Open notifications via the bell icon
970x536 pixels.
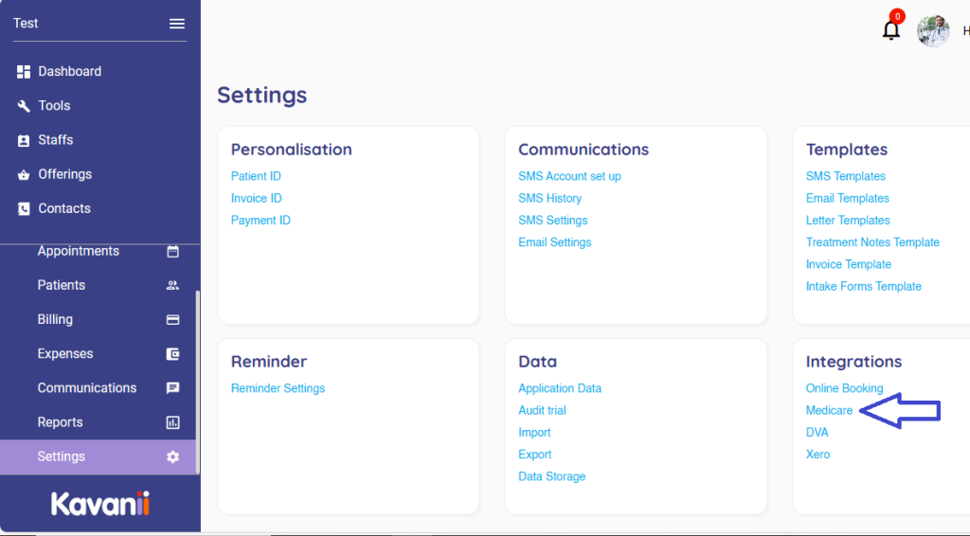point(890,29)
